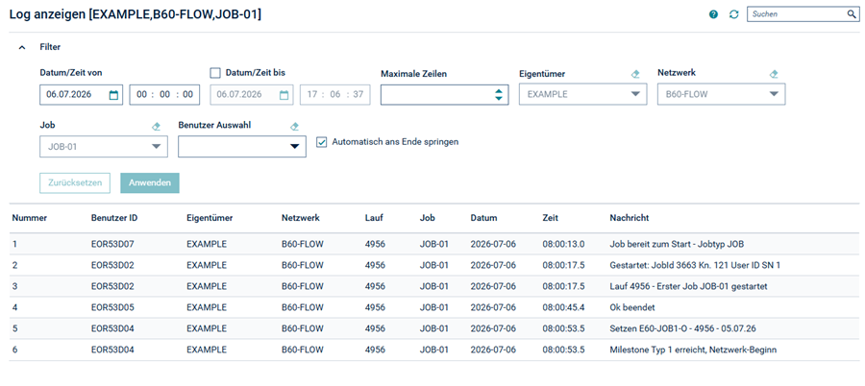Screen dimensions: 865x386
Task: Click Benutzer ID EOR53D07
Action: (113, 244)
